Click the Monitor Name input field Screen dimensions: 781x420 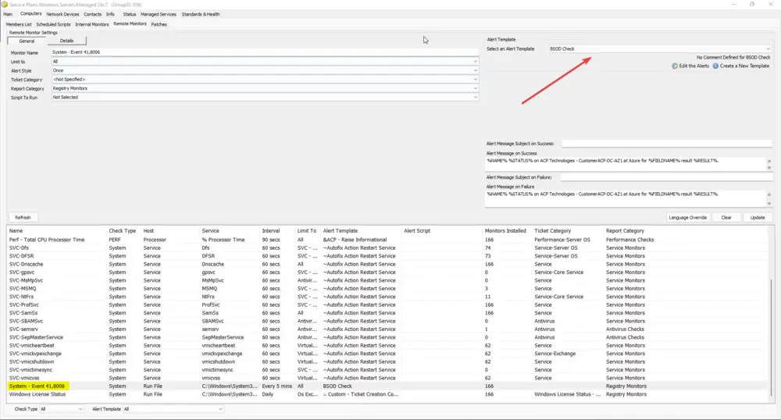pos(265,52)
